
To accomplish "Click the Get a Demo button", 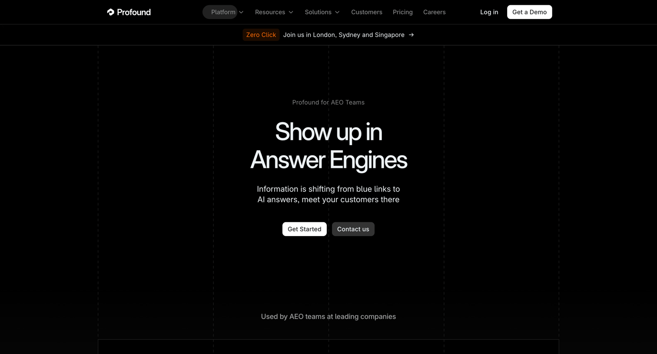I will 530,12.
